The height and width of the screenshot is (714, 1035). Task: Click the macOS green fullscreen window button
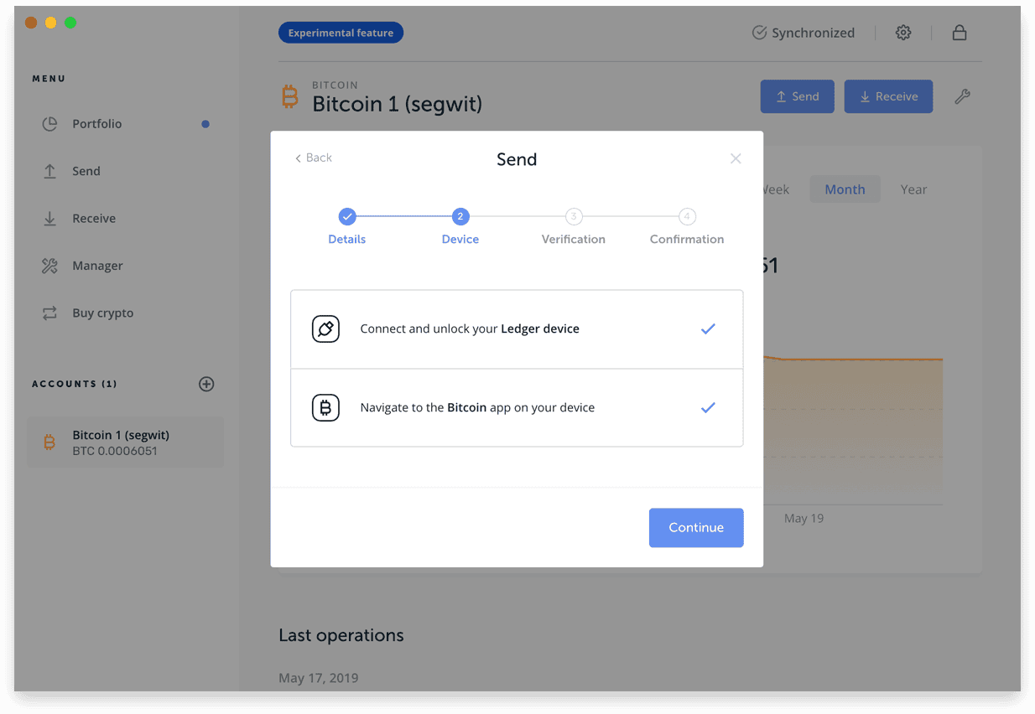point(70,23)
